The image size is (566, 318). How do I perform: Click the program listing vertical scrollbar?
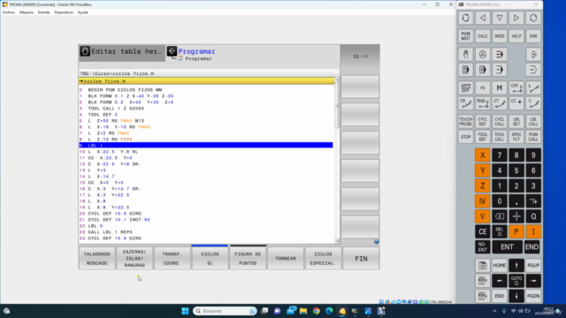pyautogui.click(x=337, y=161)
